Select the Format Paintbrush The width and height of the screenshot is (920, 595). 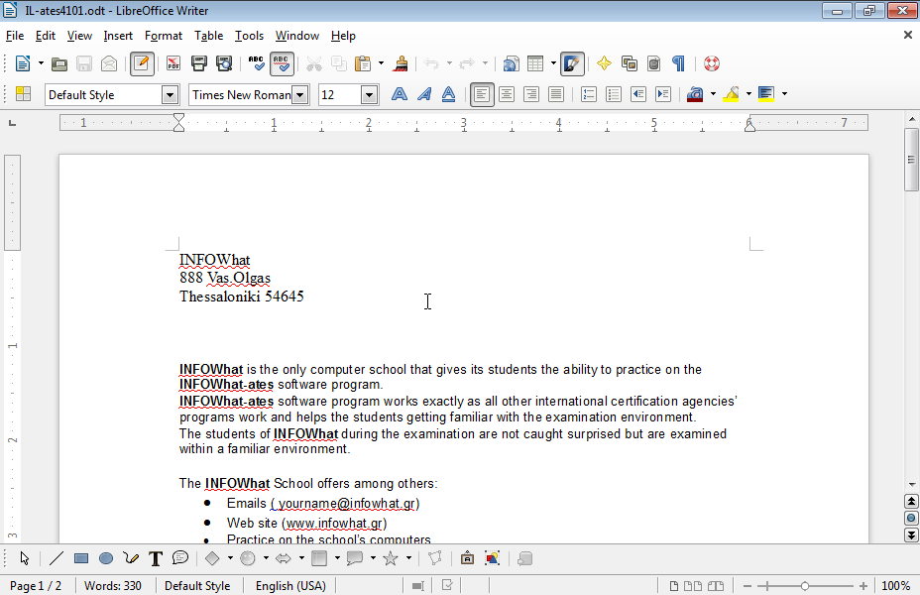401,63
